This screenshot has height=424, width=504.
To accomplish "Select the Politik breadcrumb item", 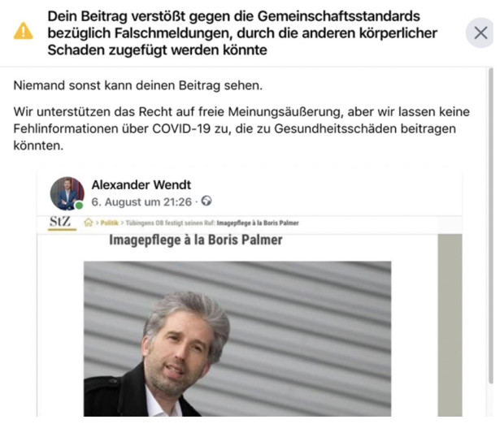I will (109, 223).
